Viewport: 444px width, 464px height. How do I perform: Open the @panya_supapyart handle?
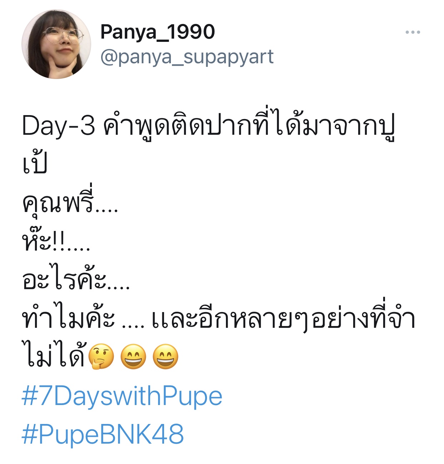(x=187, y=57)
